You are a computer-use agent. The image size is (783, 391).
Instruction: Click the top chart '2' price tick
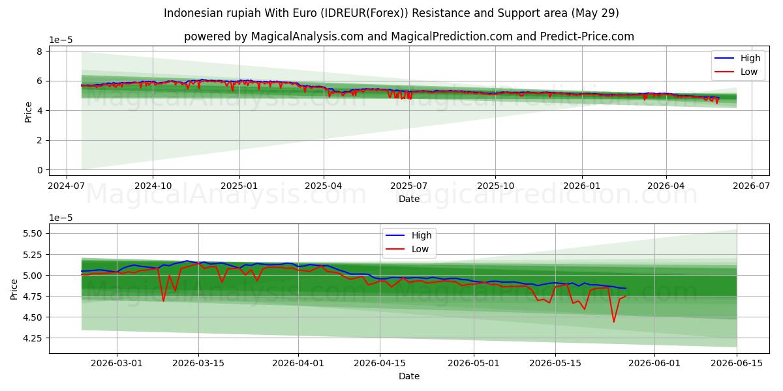[x=40, y=140]
